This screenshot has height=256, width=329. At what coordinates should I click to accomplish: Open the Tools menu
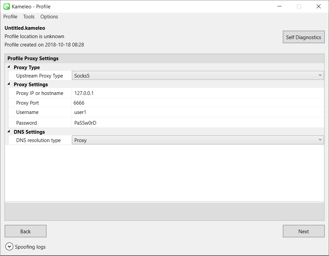coord(29,17)
